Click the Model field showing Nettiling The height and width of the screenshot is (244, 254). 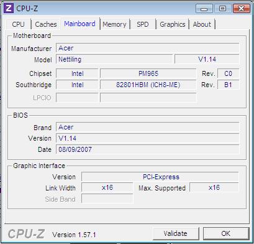[x=114, y=59]
